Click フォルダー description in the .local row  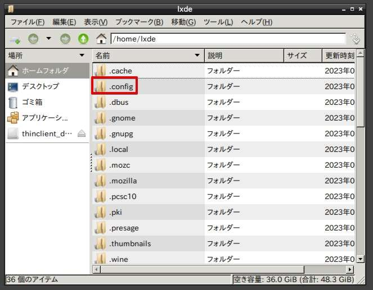pyautogui.click(x=223, y=149)
